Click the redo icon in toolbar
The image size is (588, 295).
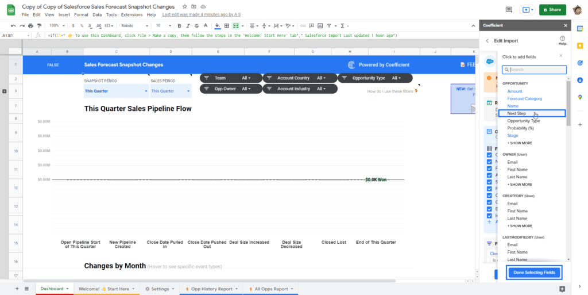tap(22, 25)
